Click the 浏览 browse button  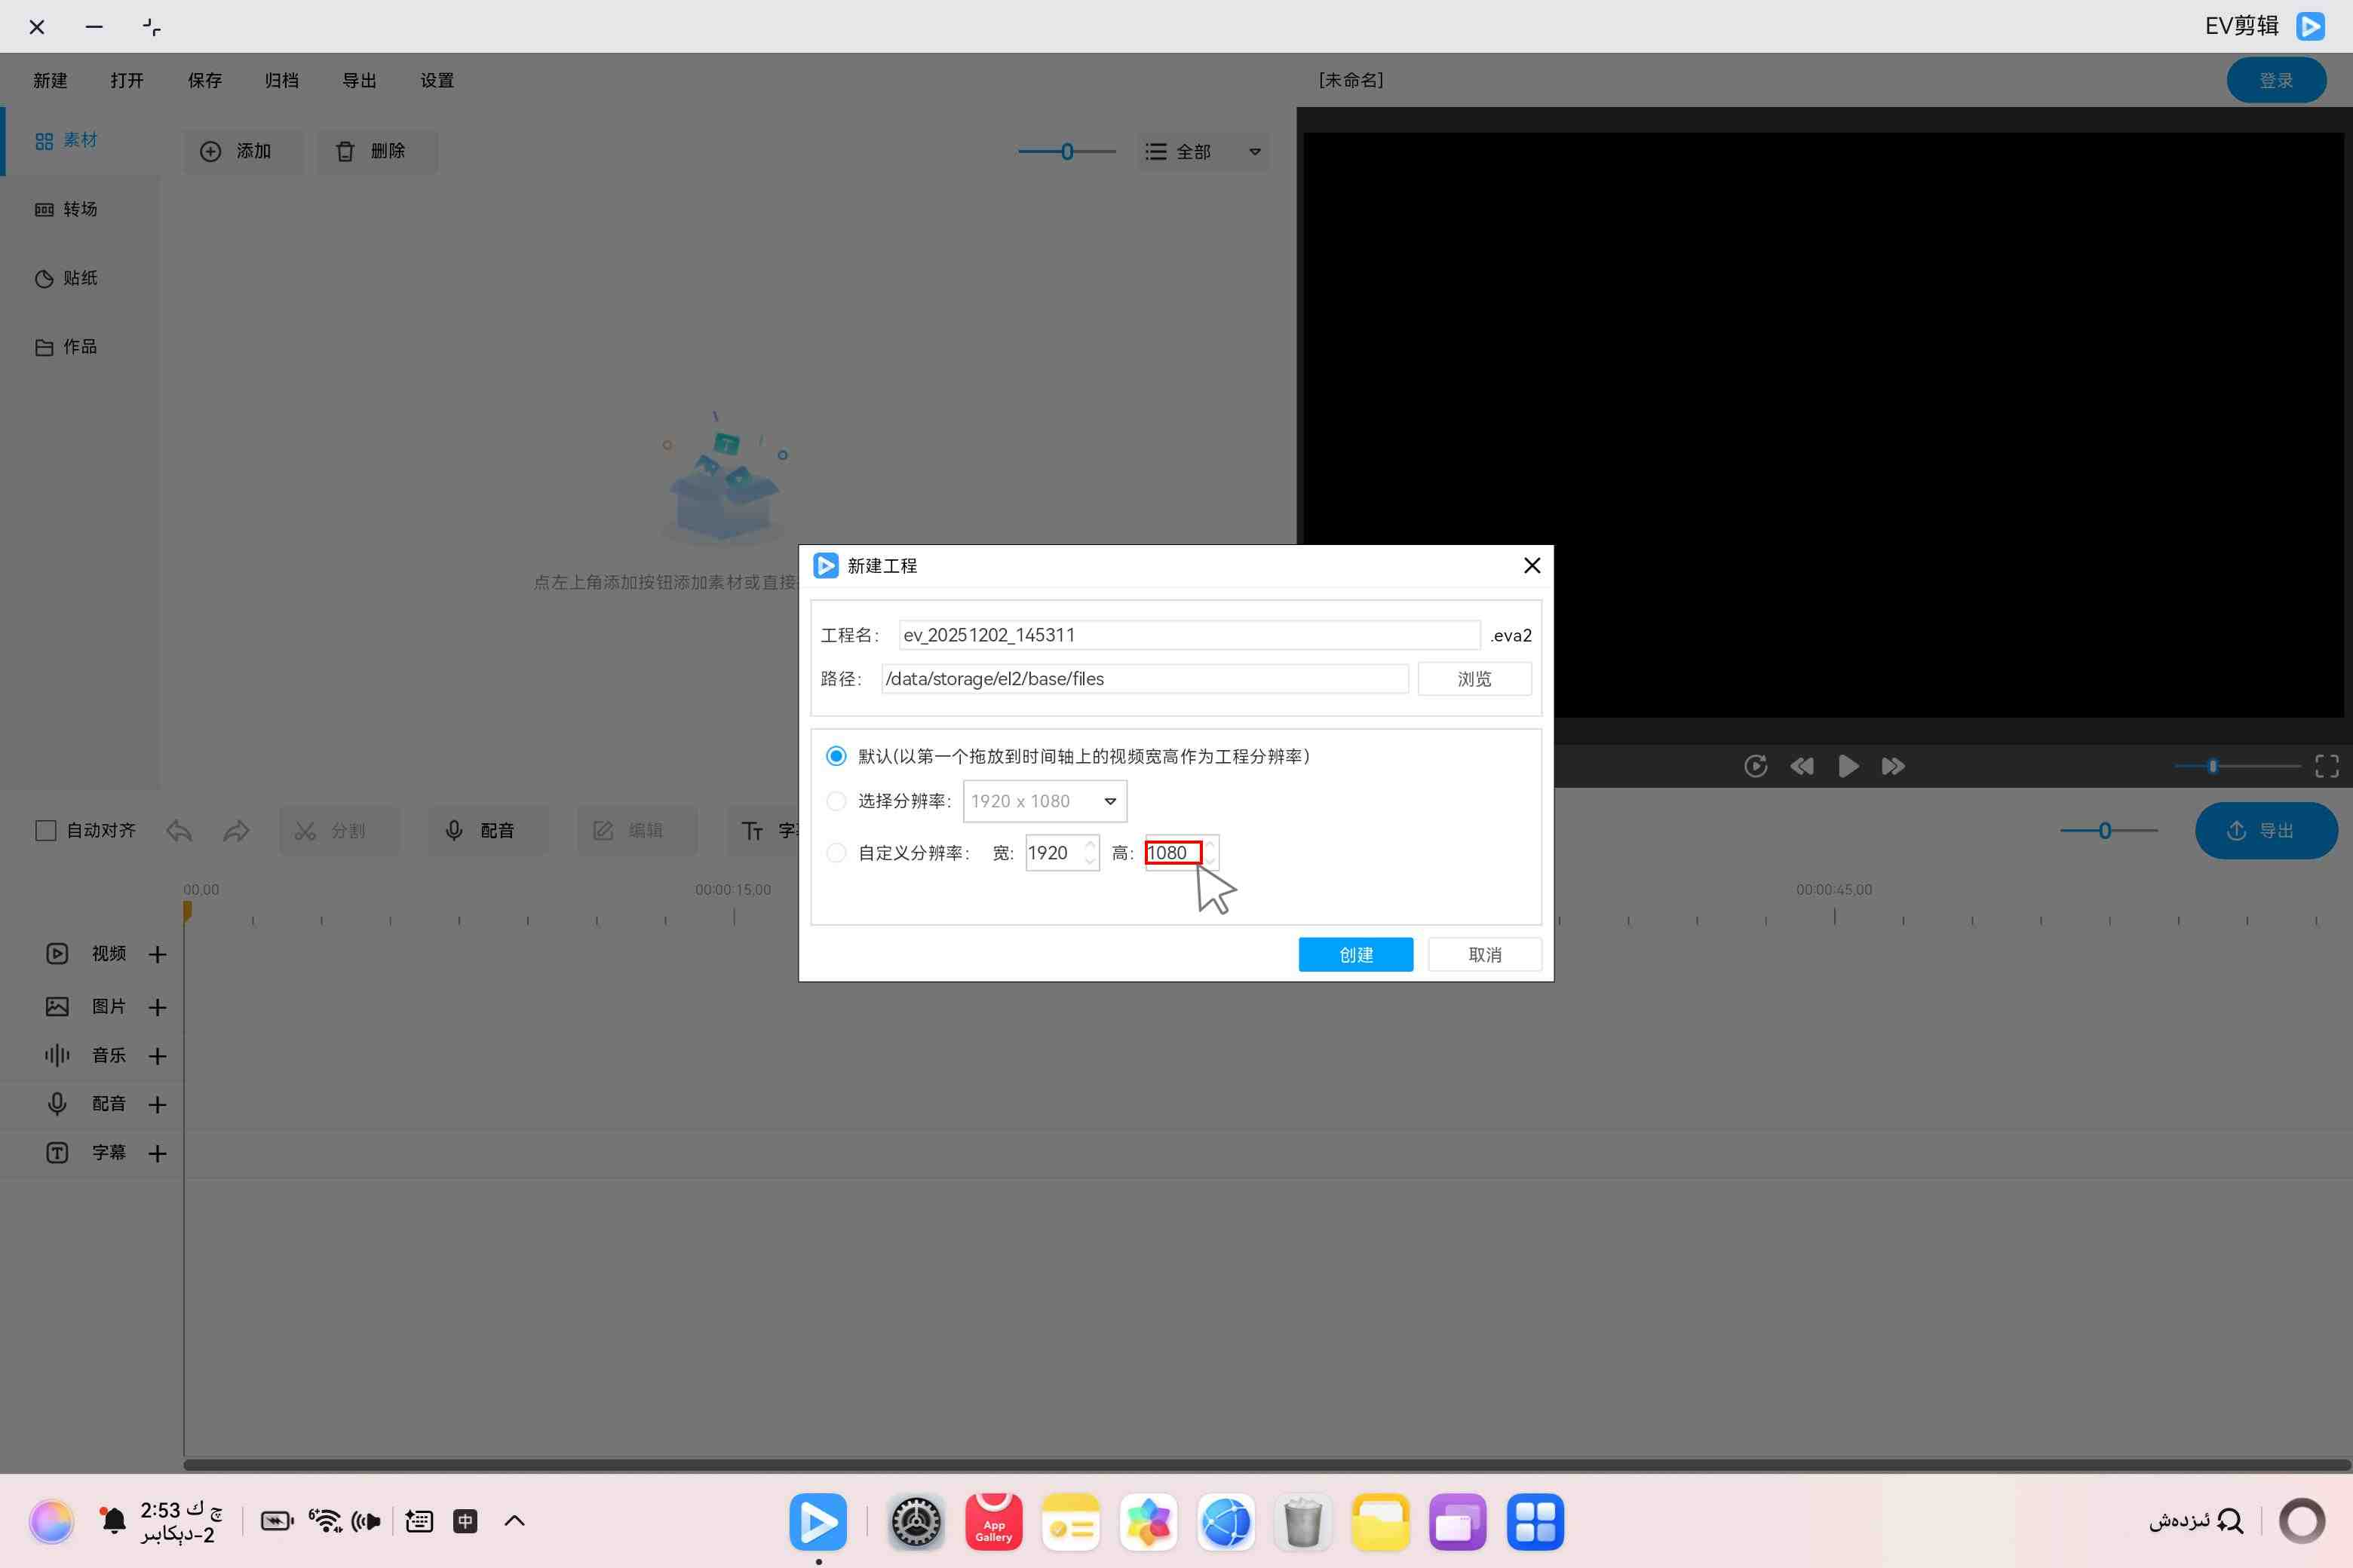point(1474,678)
